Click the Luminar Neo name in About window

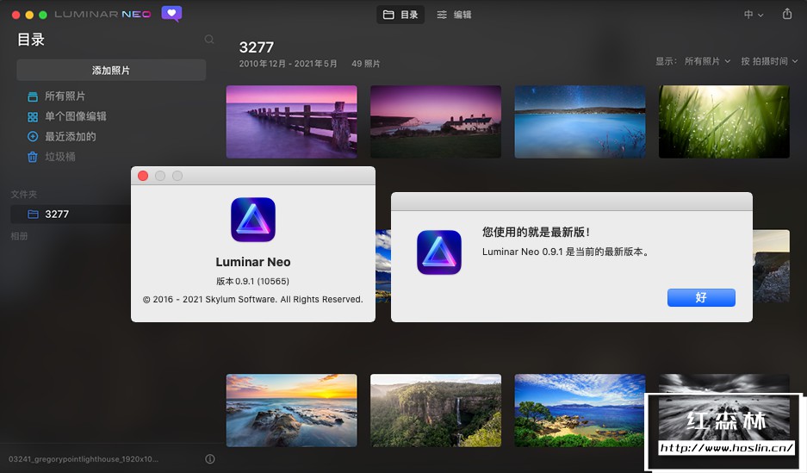click(x=252, y=262)
